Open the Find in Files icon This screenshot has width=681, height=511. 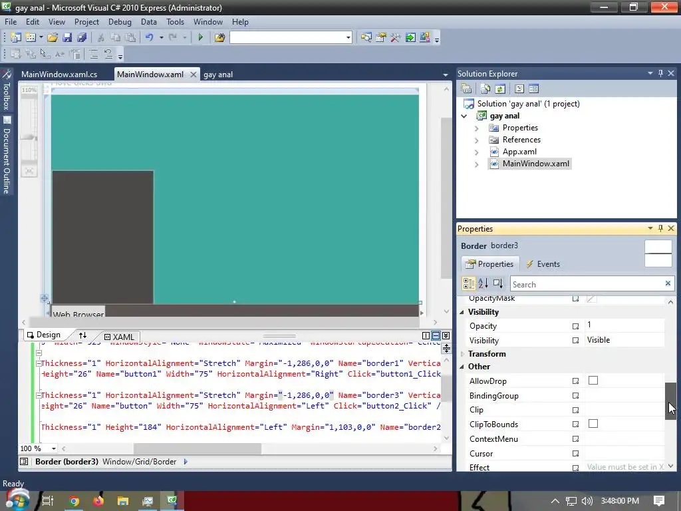[219, 38]
